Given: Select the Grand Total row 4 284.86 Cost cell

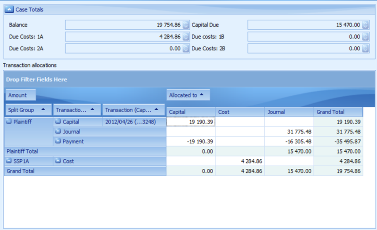Looking at the screenshot, I should click(240, 171).
